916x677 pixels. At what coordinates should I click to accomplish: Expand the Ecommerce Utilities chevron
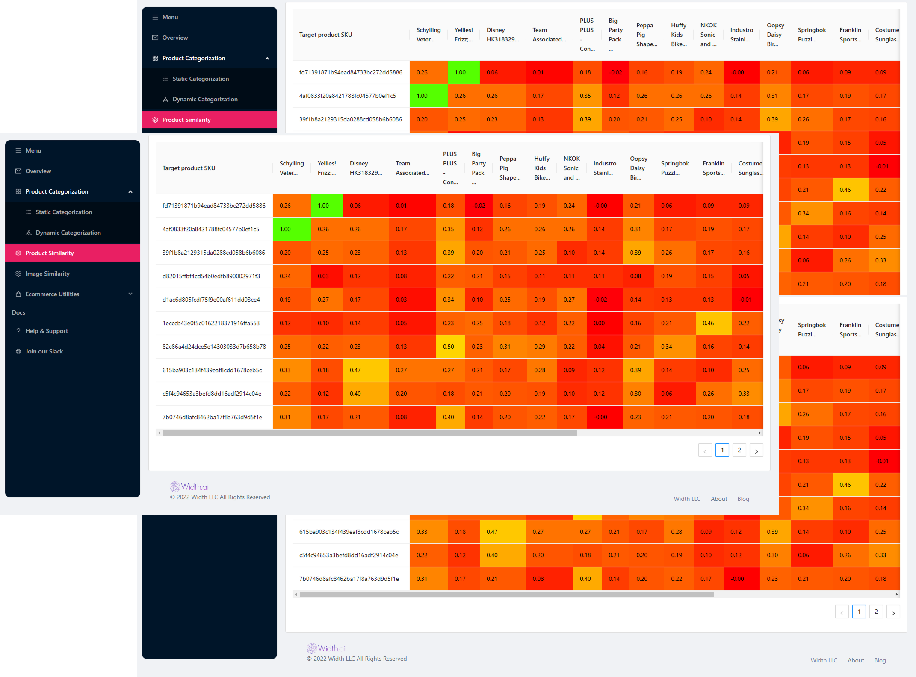[130, 294]
